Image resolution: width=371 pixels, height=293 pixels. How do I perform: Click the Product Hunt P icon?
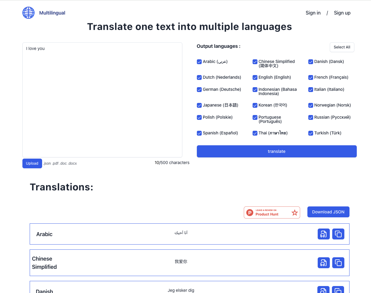[249, 212]
